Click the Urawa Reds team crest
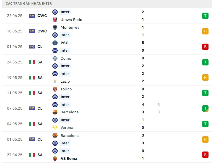The height and width of the screenshot is (165, 216). pyautogui.click(x=55, y=20)
